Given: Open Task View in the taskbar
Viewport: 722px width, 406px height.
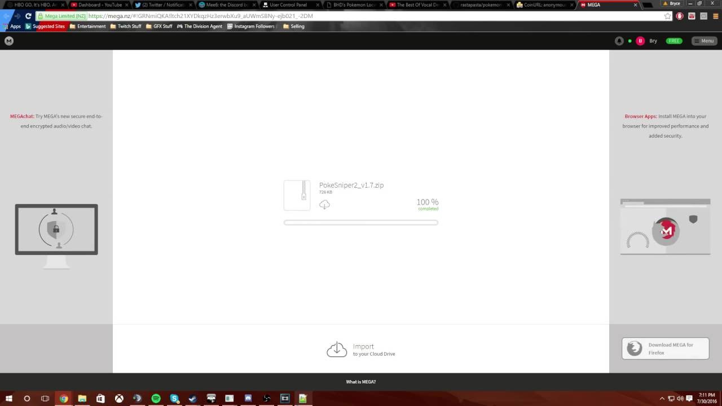Looking at the screenshot, I should tap(45, 399).
